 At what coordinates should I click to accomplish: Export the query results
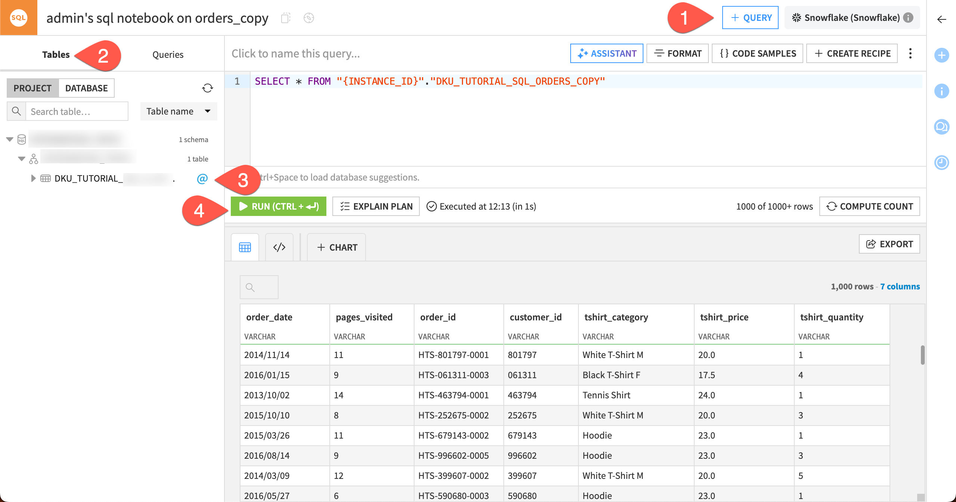click(889, 244)
